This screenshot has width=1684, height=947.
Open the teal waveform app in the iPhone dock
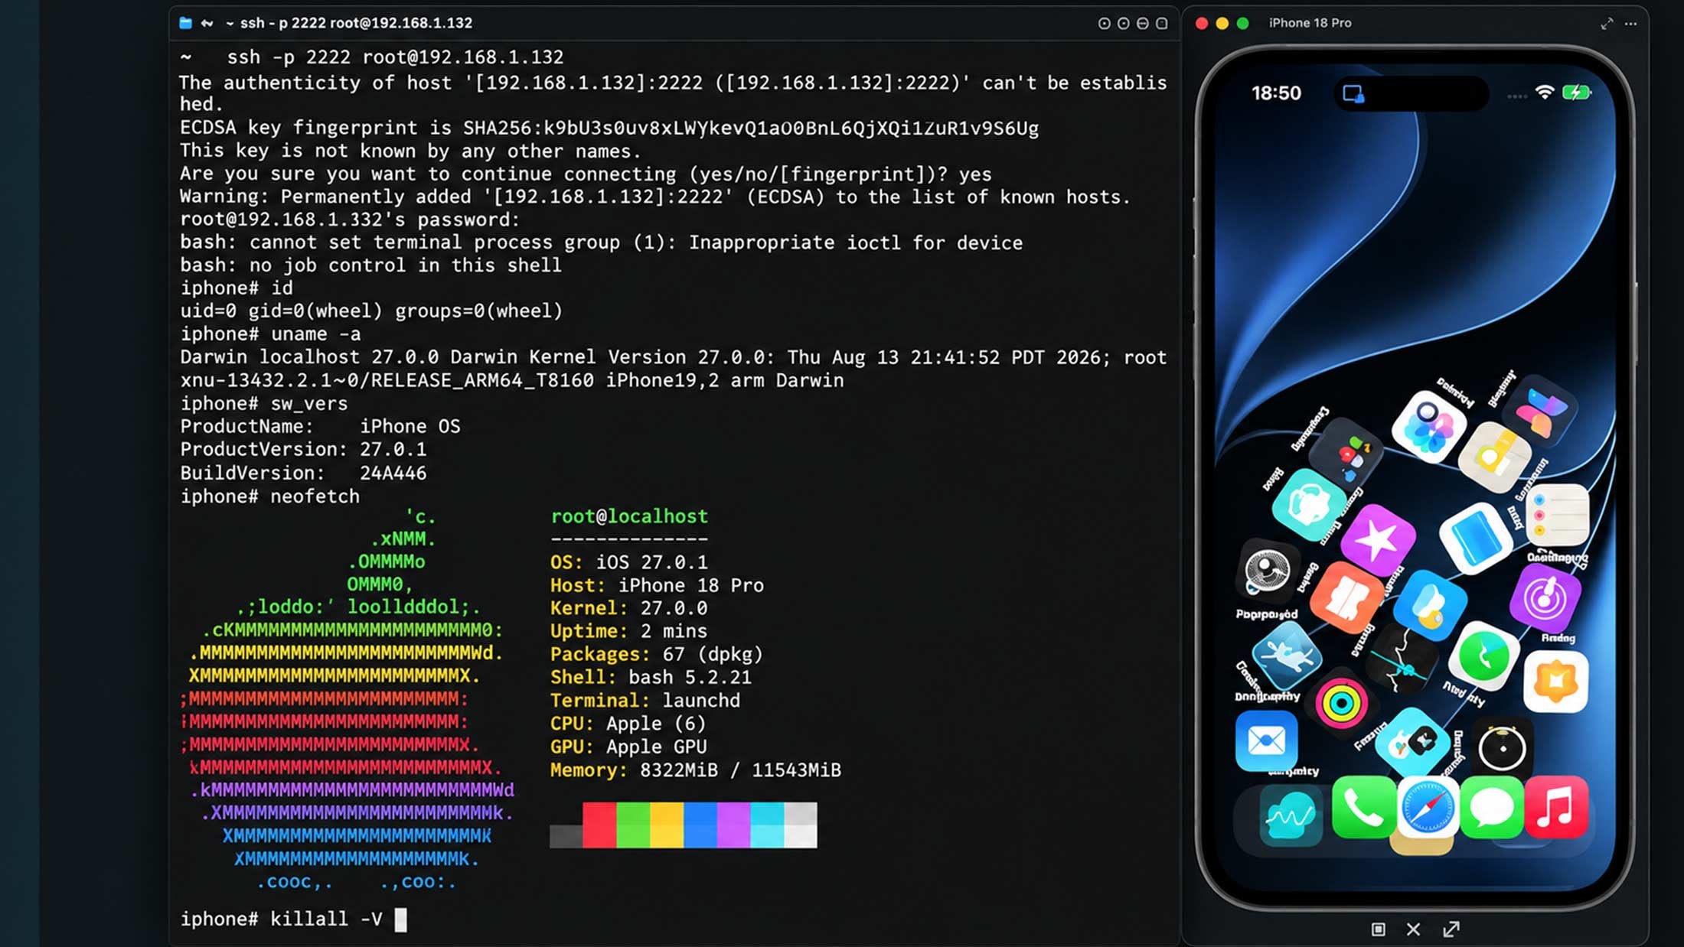pyautogui.click(x=1291, y=817)
